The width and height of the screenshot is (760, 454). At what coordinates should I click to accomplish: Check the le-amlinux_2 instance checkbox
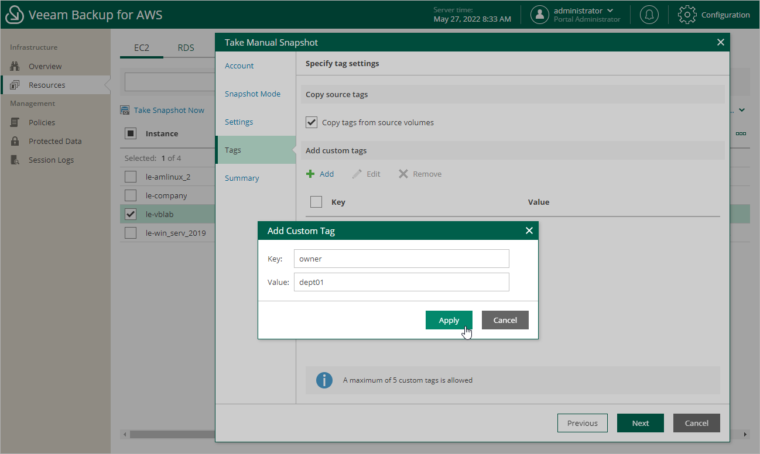(130, 176)
